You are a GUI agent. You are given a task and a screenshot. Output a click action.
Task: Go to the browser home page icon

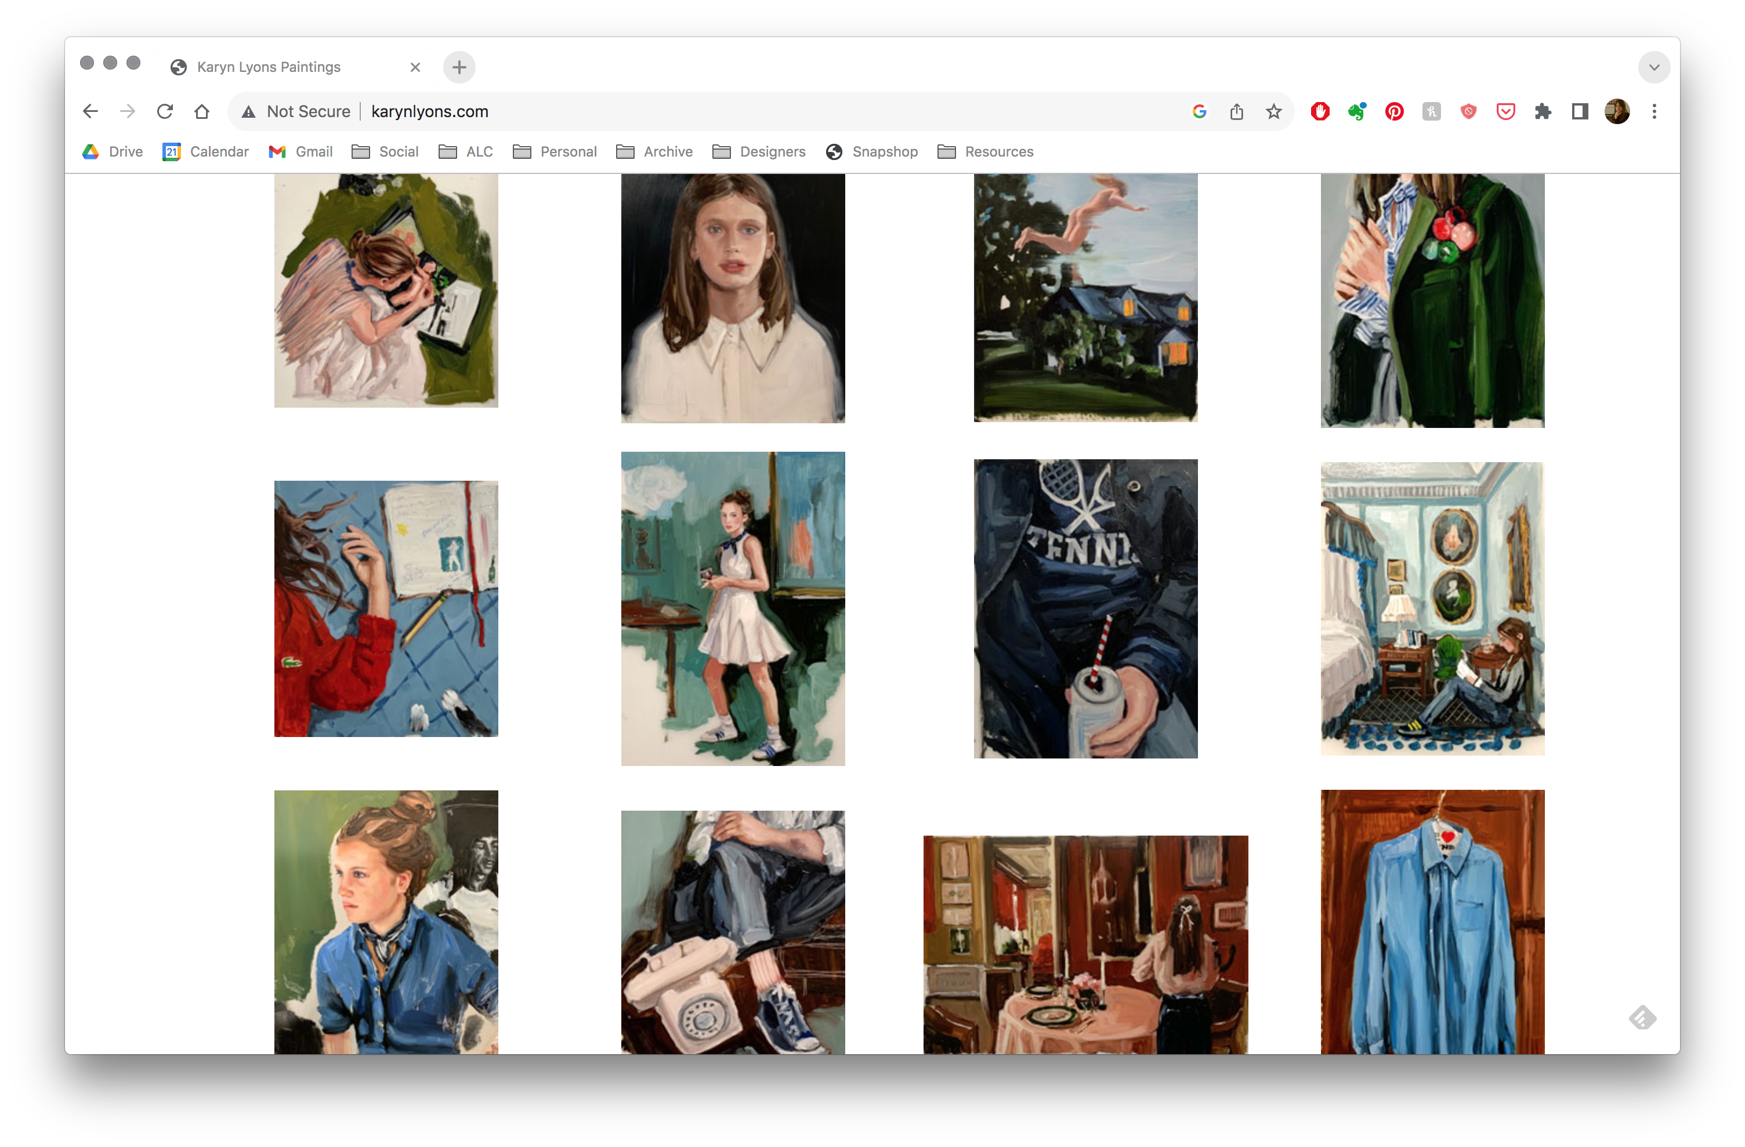(x=202, y=111)
